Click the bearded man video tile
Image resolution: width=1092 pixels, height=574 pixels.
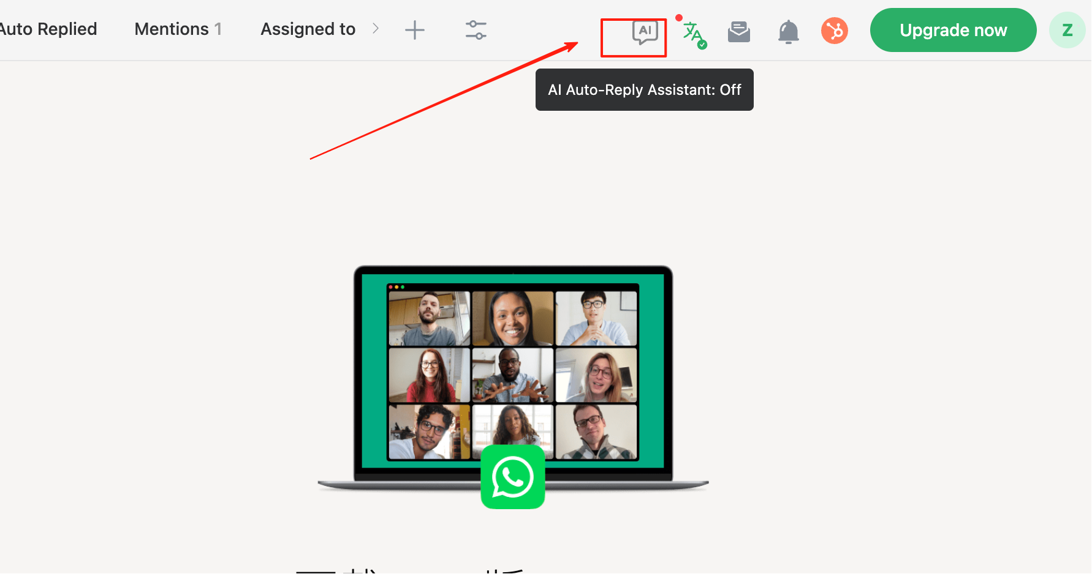(429, 318)
